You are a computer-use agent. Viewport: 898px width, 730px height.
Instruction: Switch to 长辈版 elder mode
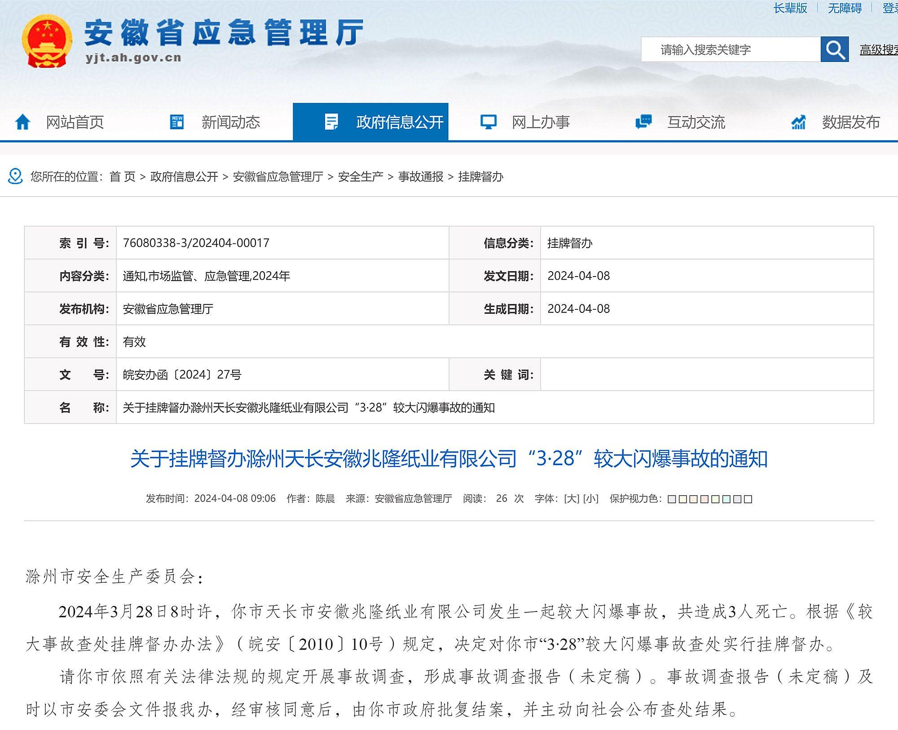[x=790, y=8]
